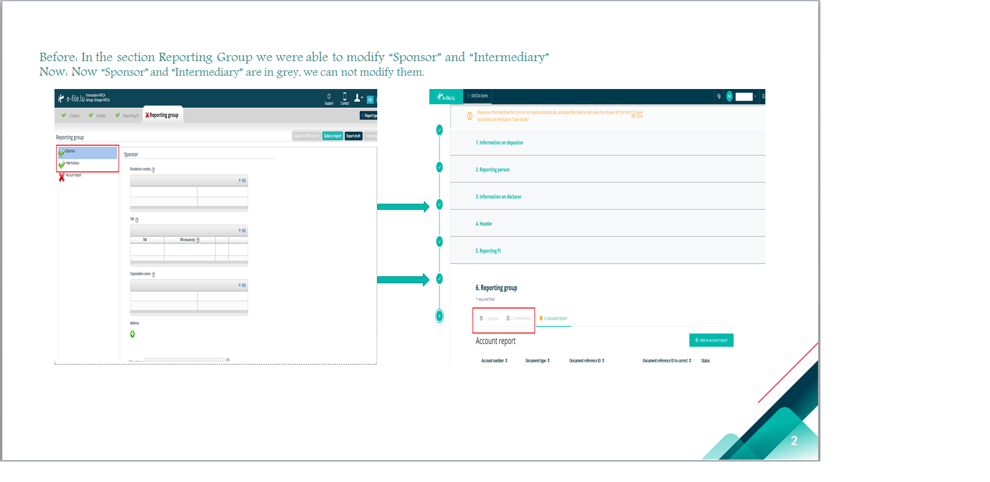Click the notification bell icon at top right
Image resolution: width=990 pixels, height=482 pixels.
(x=763, y=96)
